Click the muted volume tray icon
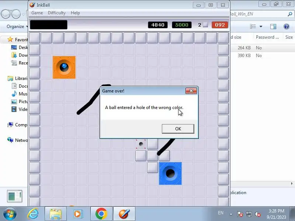 click(x=257, y=214)
